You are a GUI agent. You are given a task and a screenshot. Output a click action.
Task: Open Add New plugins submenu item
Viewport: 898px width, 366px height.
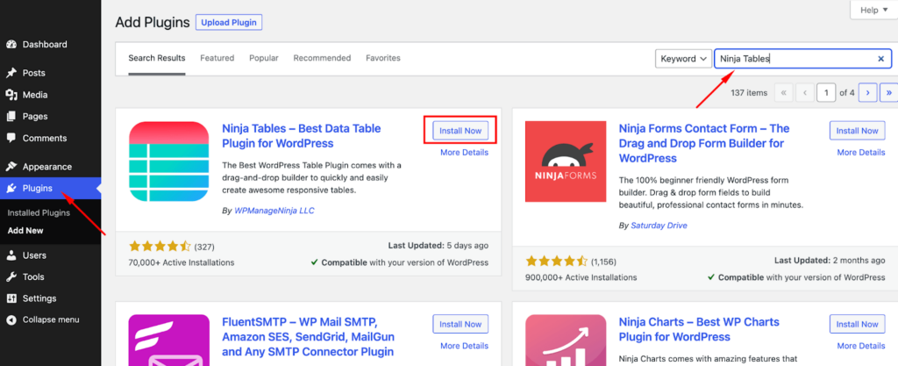coord(25,231)
